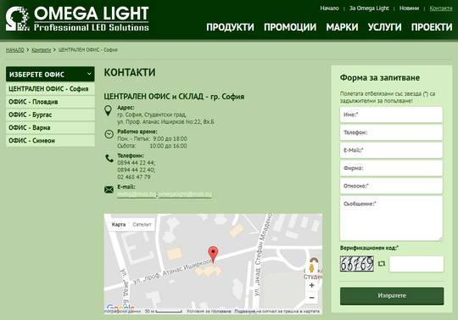Submit form with Изпратете button
The image size is (458, 320).
[x=392, y=295]
